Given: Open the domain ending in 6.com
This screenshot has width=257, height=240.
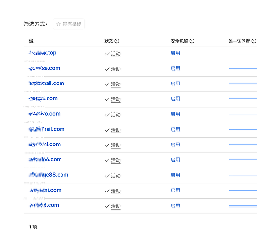Looking at the screenshot, I should (x=45, y=159).
